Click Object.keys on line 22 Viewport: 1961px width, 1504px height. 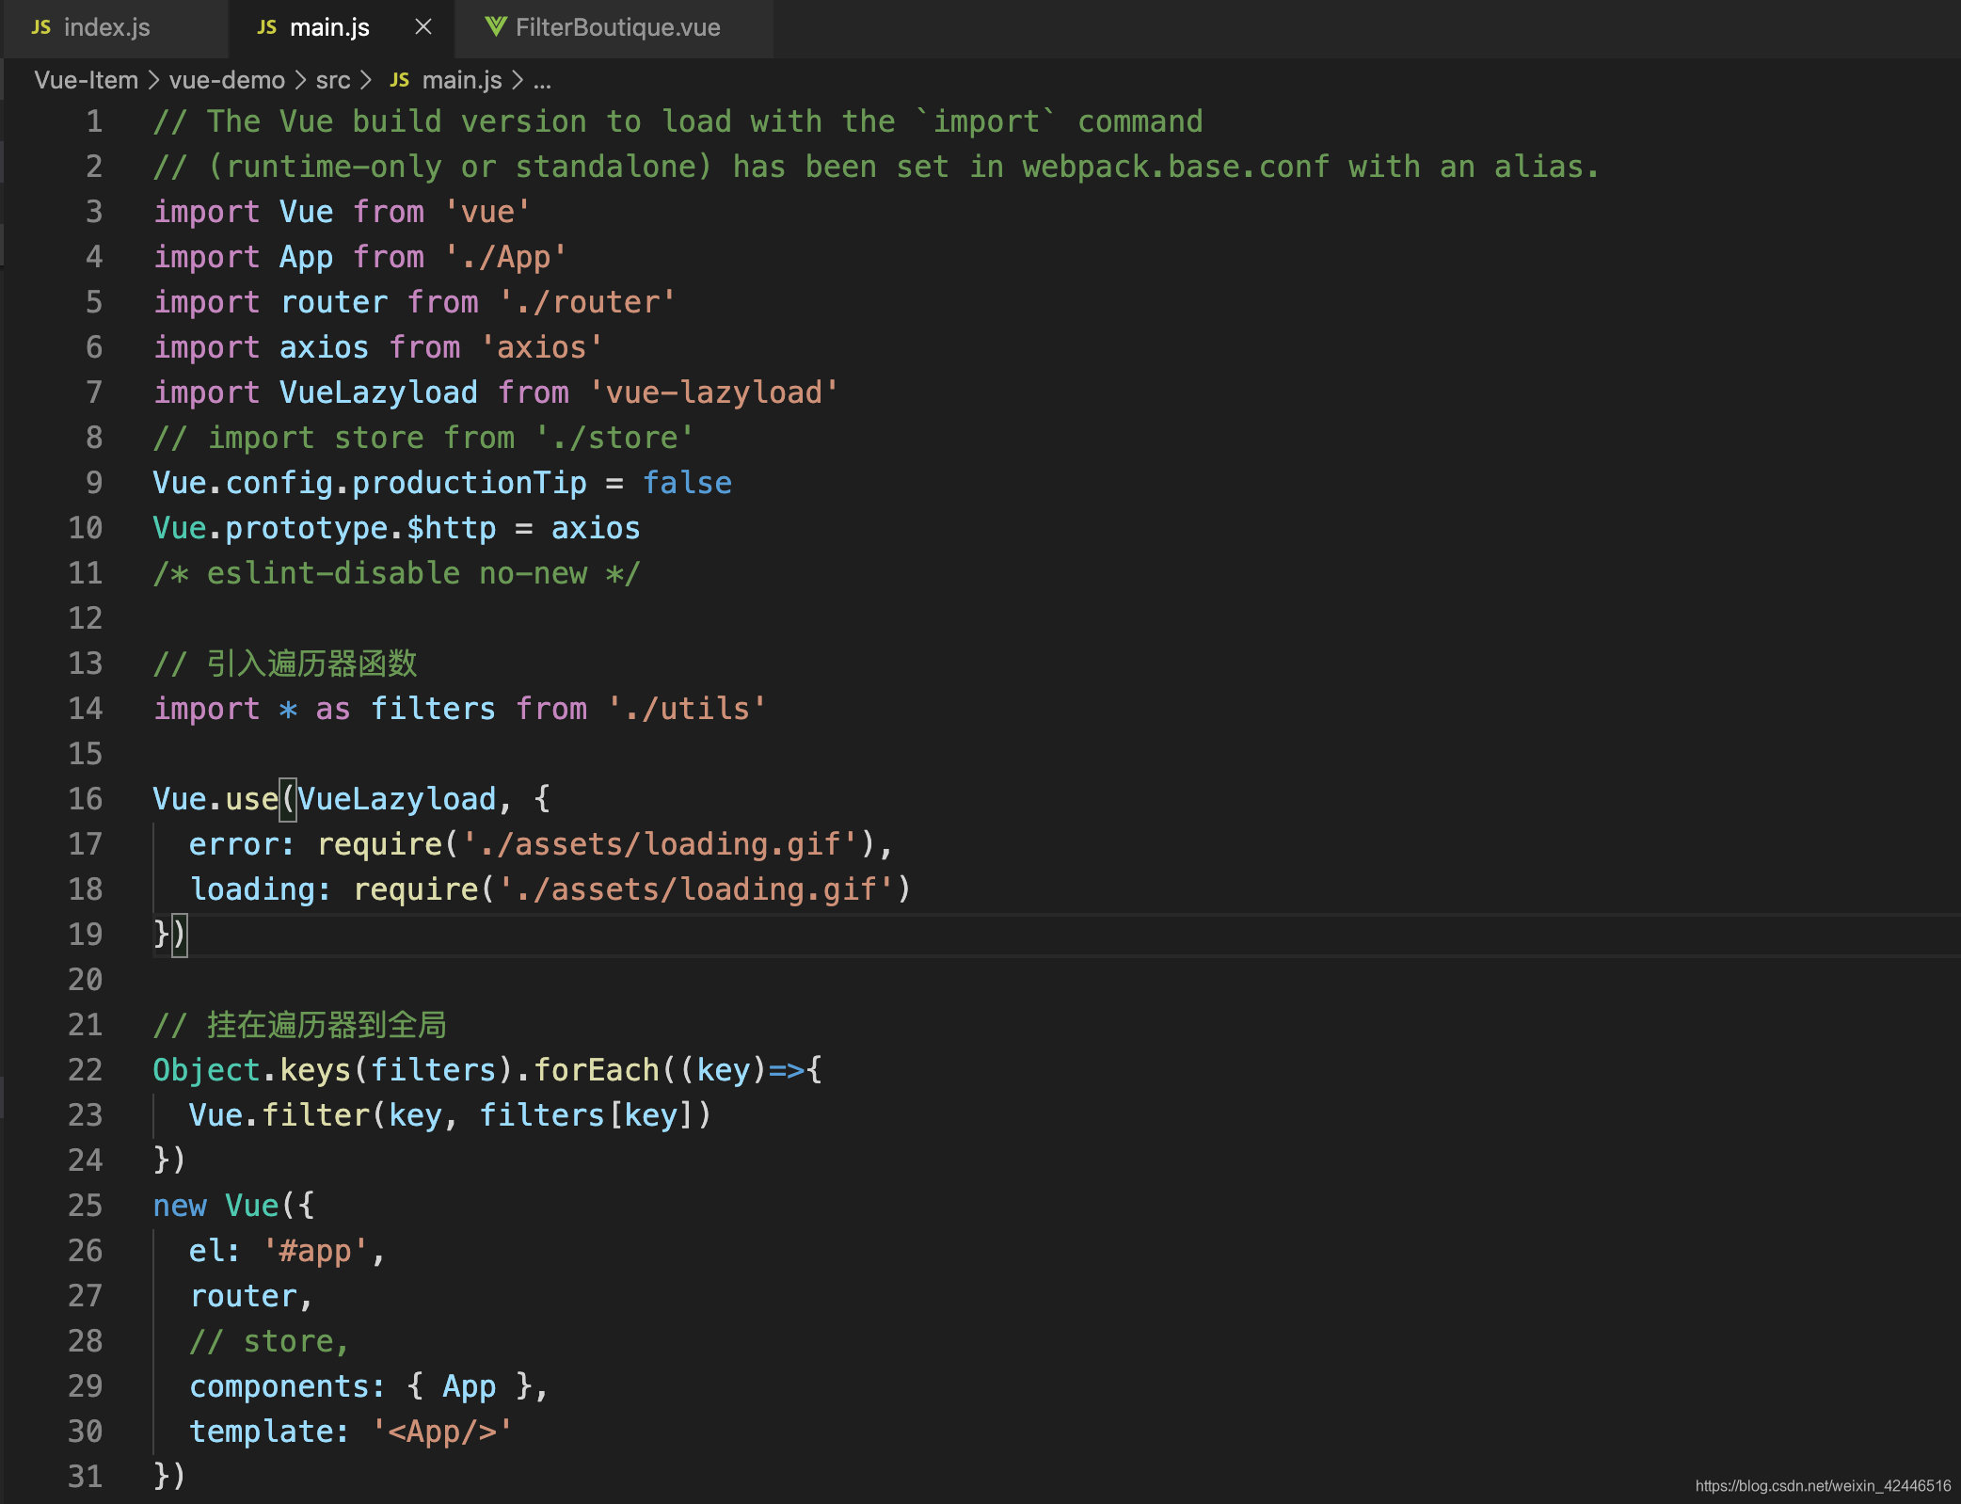point(251,1070)
